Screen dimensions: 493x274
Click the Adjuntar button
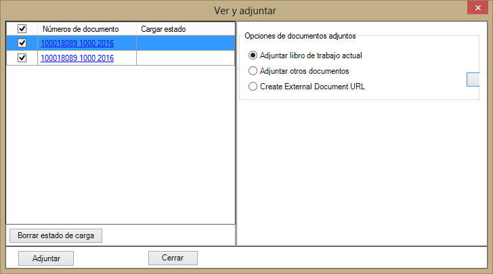[46, 258]
